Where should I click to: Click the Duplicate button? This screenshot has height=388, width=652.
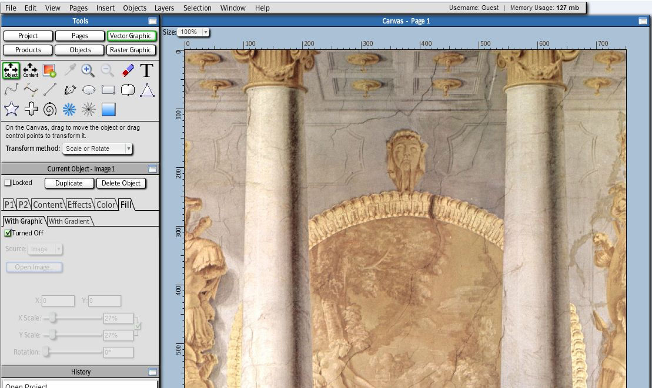coord(69,183)
